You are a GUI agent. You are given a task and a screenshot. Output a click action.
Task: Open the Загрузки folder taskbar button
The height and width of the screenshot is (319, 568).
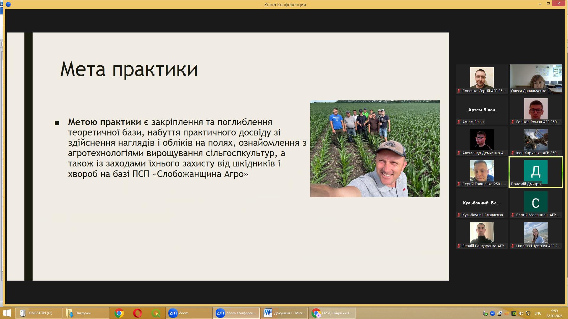(x=86, y=313)
